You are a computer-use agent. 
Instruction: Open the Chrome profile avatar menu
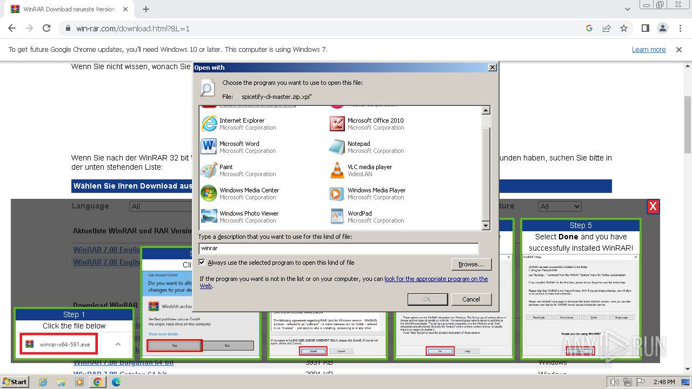tap(663, 28)
